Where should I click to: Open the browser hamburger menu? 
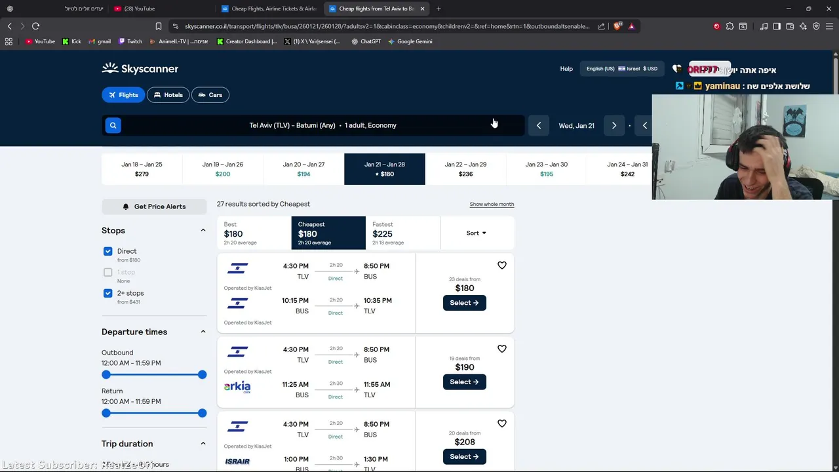tap(829, 26)
